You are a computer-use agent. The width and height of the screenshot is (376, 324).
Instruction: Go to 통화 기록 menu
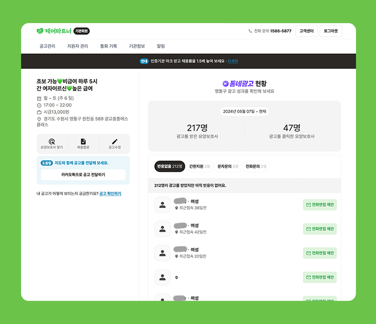tap(108, 46)
